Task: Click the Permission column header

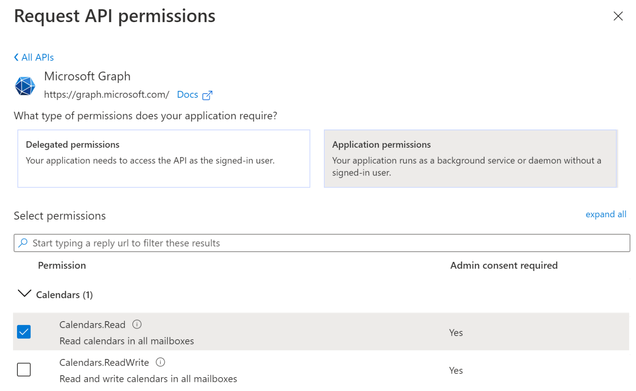Action: (x=62, y=265)
